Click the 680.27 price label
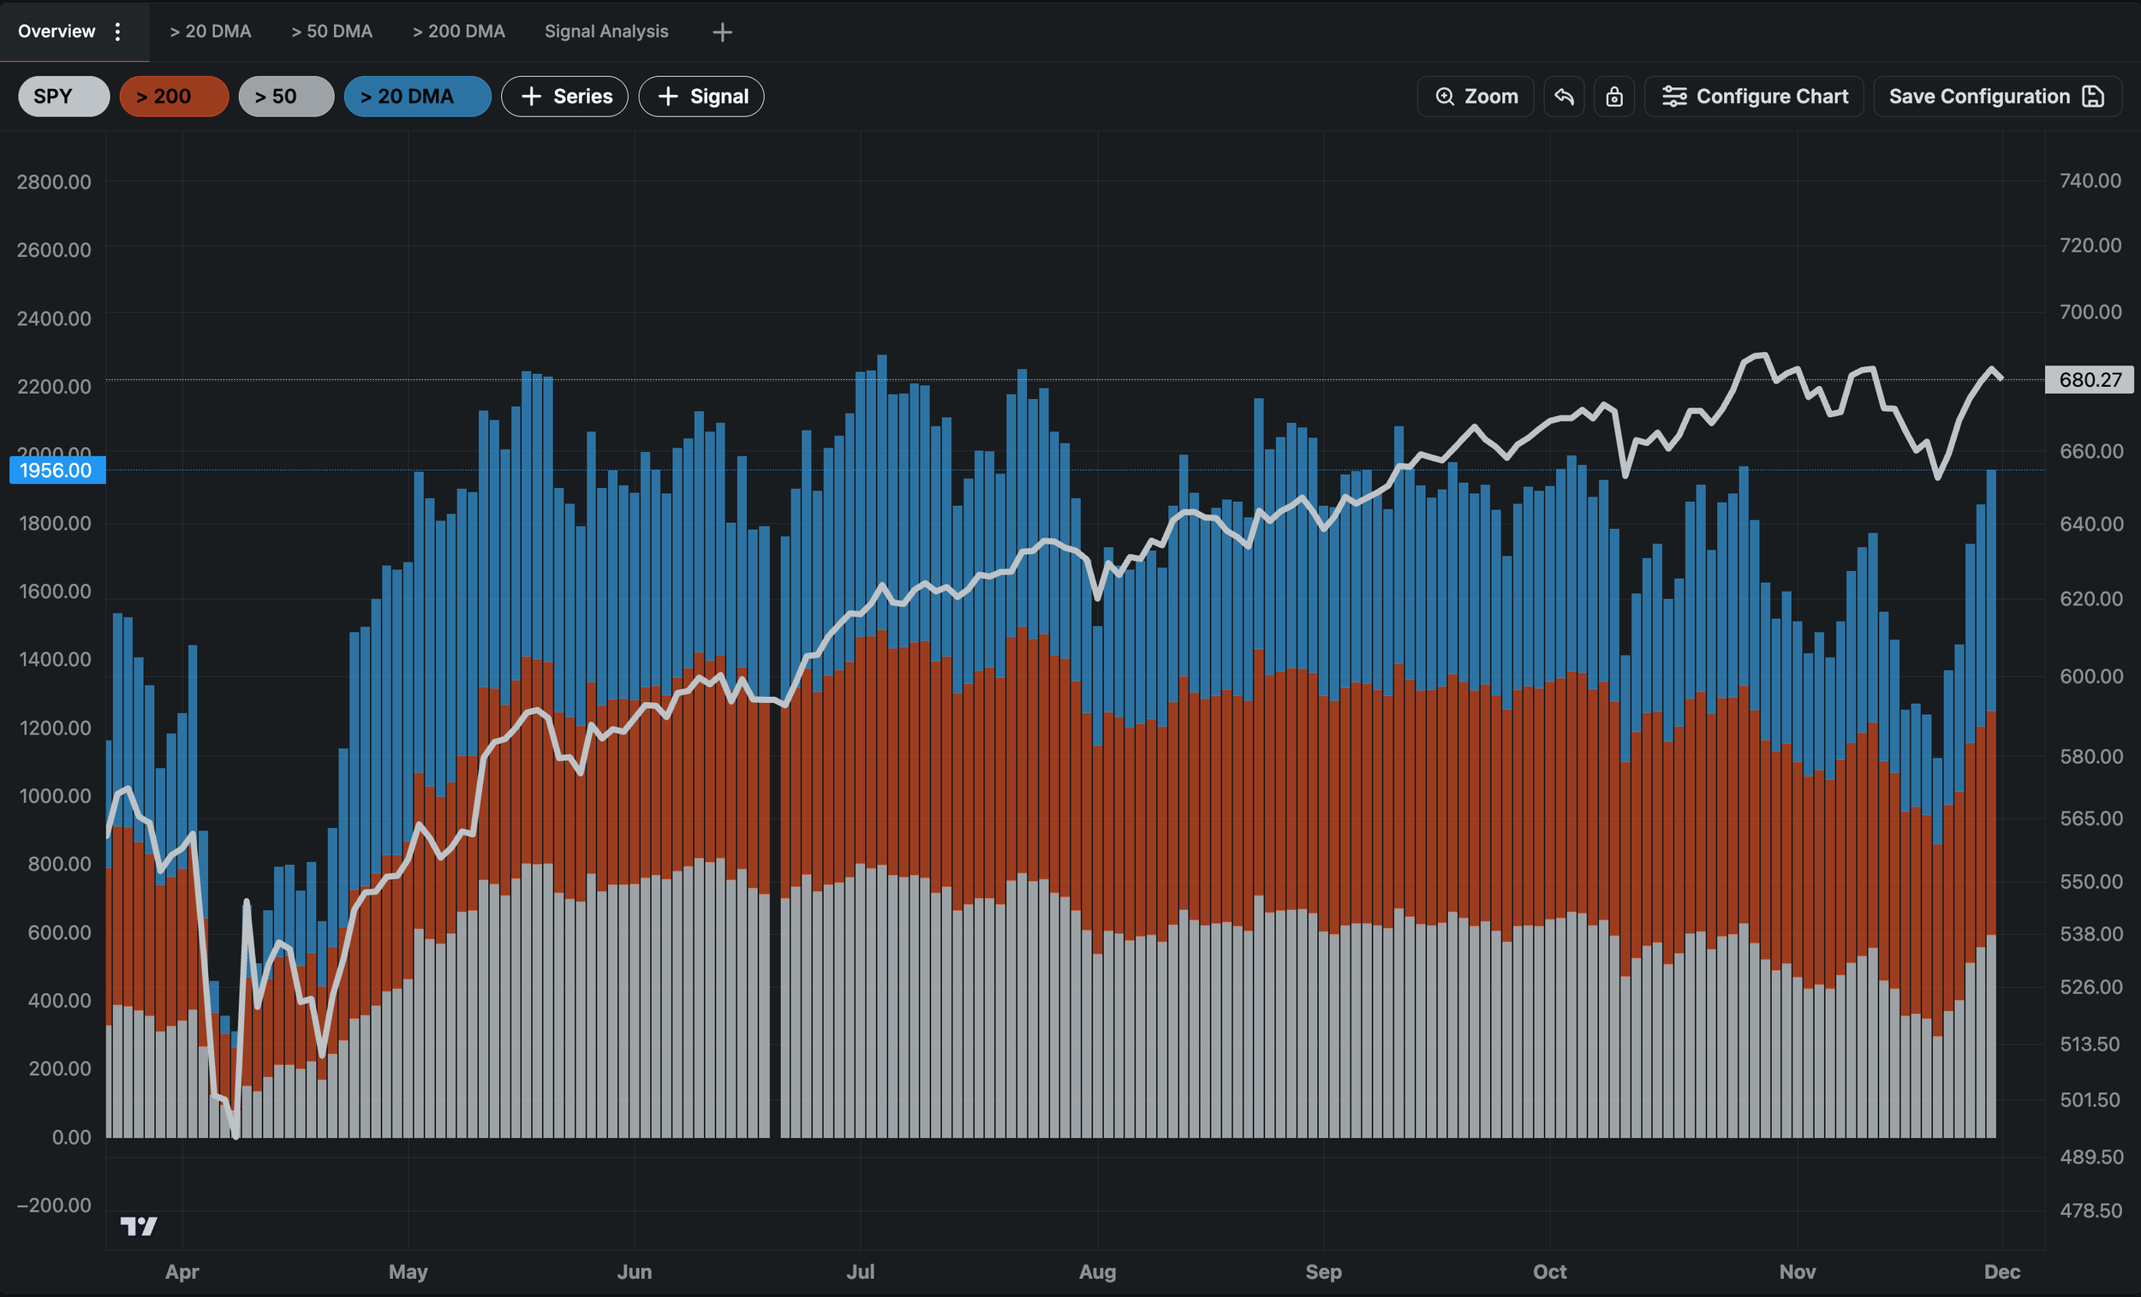2141x1297 pixels. (x=2089, y=379)
